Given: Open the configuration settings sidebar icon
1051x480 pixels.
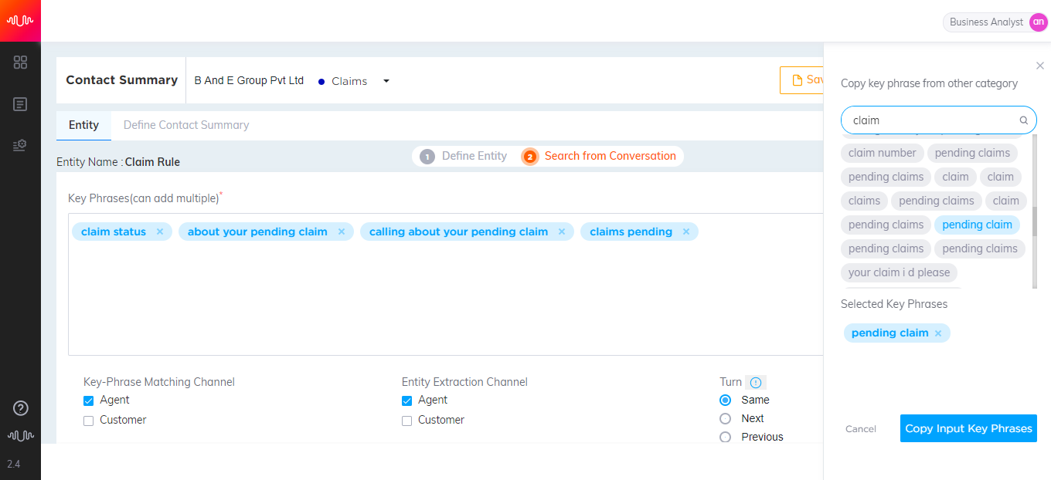Looking at the screenshot, I should coord(21,144).
